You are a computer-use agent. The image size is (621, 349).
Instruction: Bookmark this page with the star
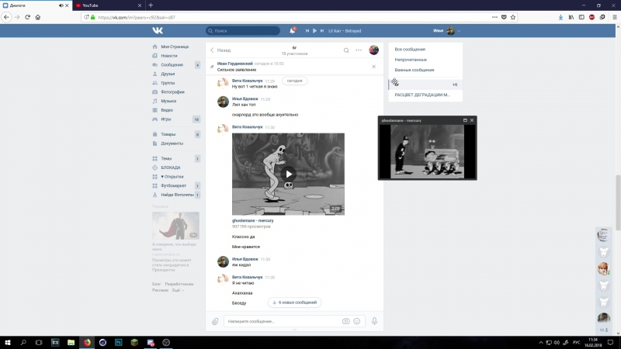pyautogui.click(x=513, y=17)
